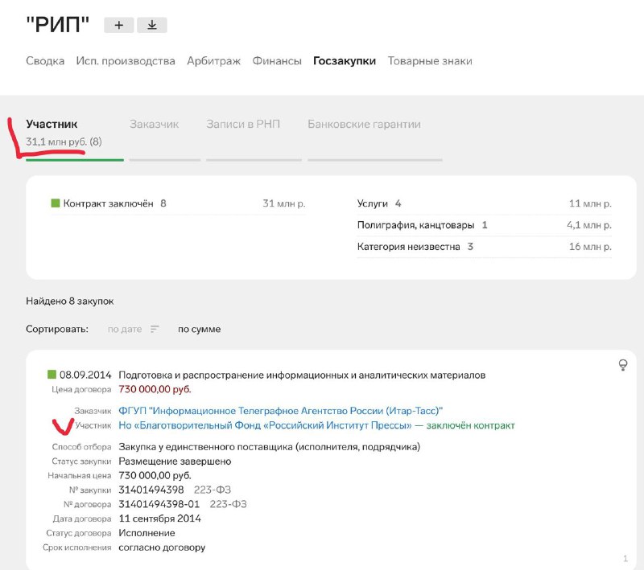Click the plus button next to "РИП"

pos(118,25)
